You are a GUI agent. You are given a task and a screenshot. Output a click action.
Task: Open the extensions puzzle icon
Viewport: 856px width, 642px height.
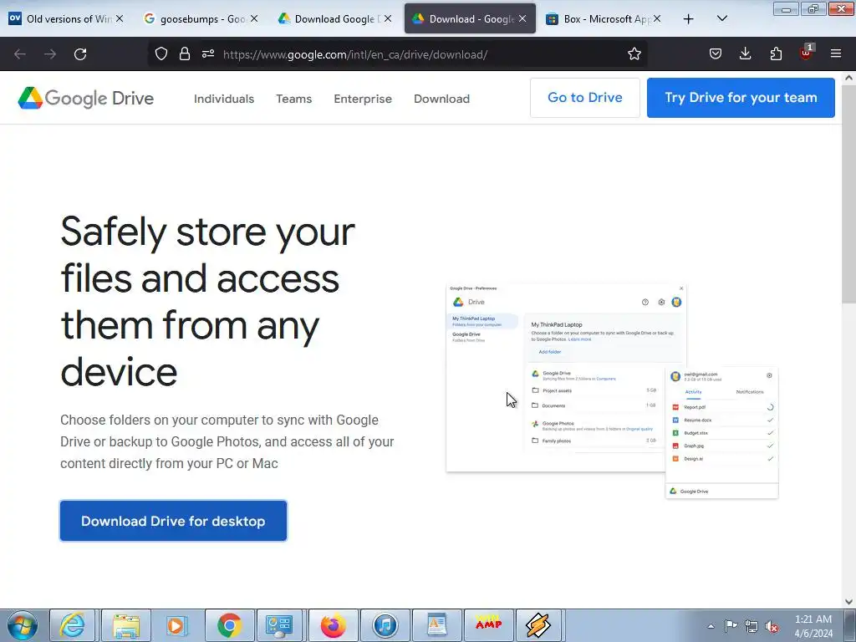click(776, 53)
